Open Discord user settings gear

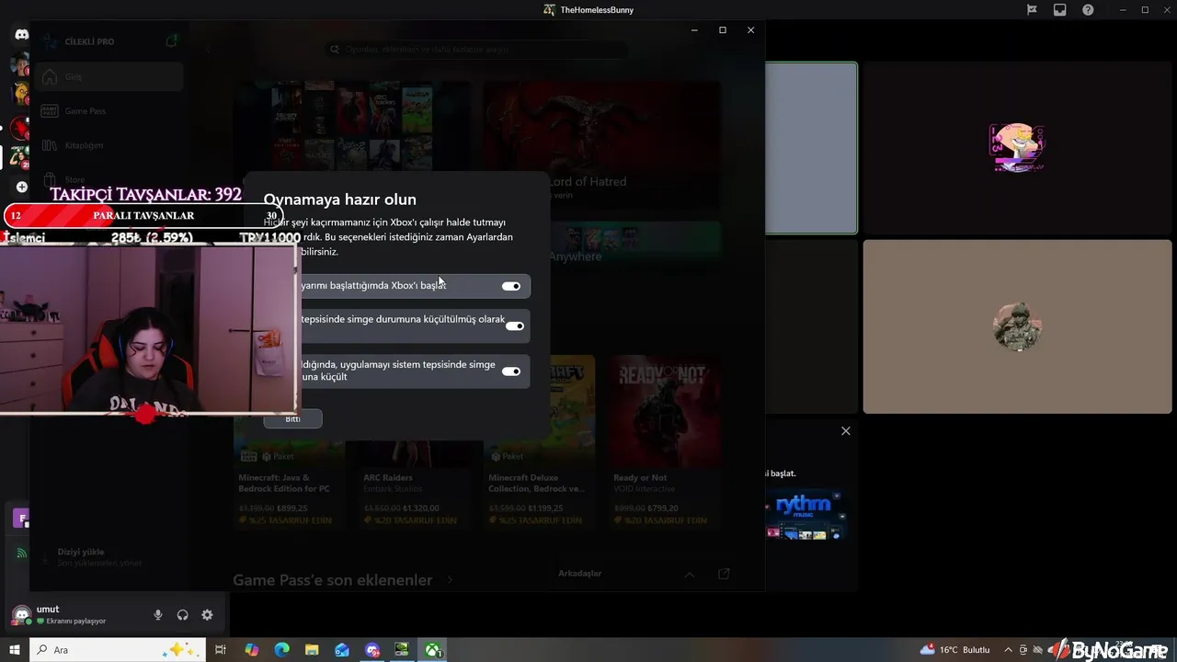[x=207, y=615]
